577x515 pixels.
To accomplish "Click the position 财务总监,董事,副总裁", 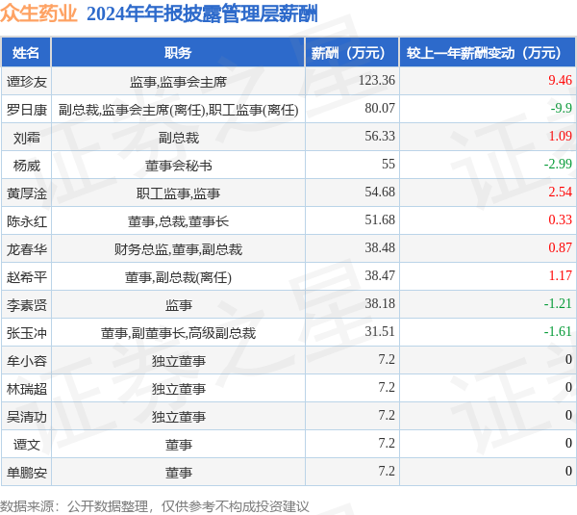I will point(178,249).
